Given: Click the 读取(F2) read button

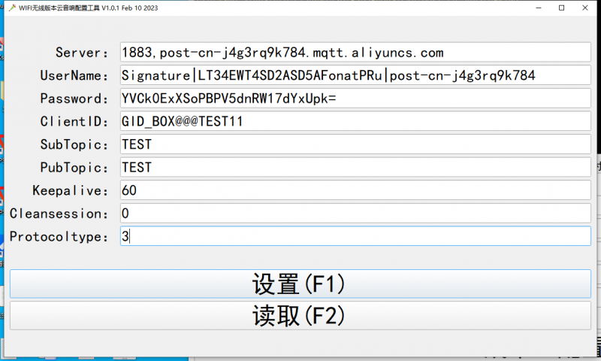Looking at the screenshot, I should point(300,316).
